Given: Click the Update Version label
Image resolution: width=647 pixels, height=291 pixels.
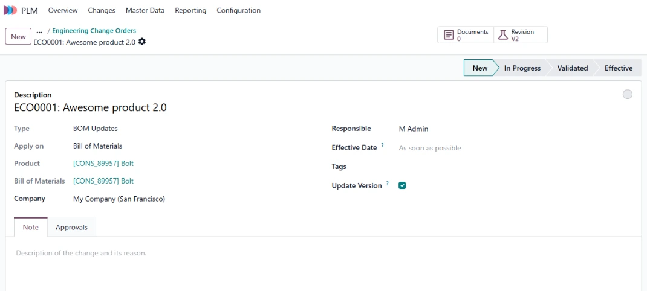Looking at the screenshot, I should (x=357, y=185).
